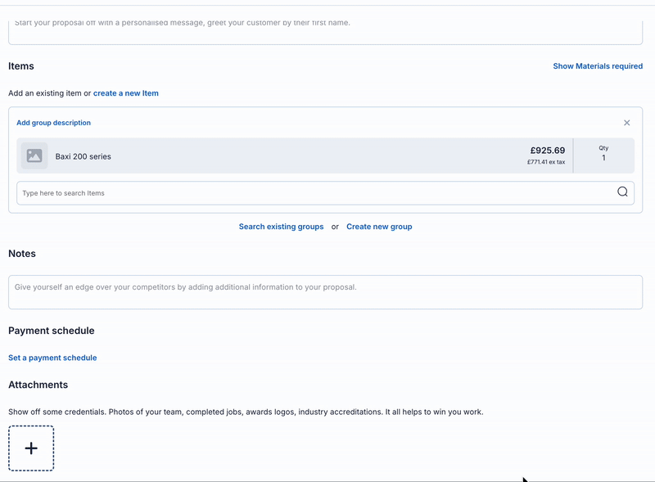Click the magnifier icon in Items search
This screenshot has width=655, height=482.
coord(622,192)
